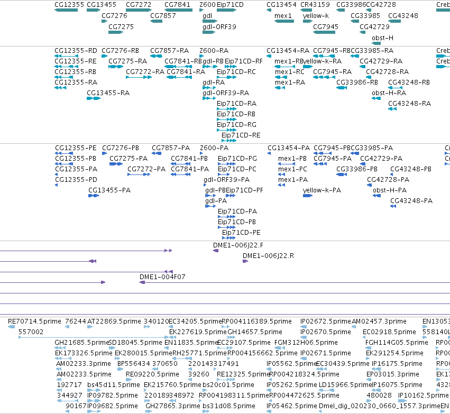Select transcript mex1-RC

click(x=290, y=72)
